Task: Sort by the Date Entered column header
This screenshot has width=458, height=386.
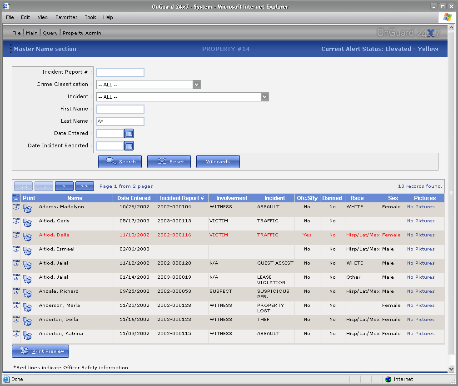Action: coord(134,198)
